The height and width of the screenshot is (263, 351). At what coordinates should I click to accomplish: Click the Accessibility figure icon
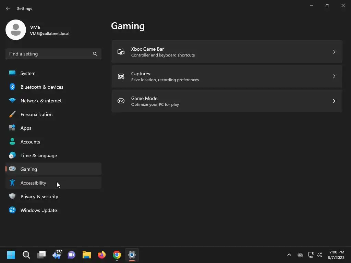pyautogui.click(x=12, y=183)
